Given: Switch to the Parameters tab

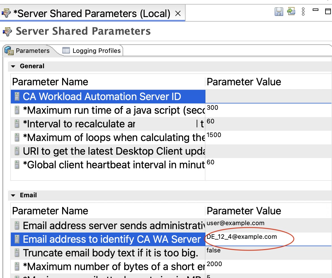Looking at the screenshot, I should click(33, 51).
